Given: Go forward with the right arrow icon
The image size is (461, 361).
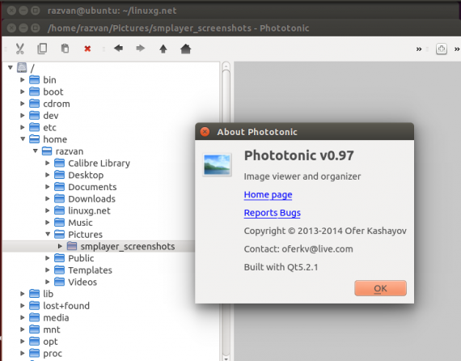Looking at the screenshot, I should tap(141, 49).
